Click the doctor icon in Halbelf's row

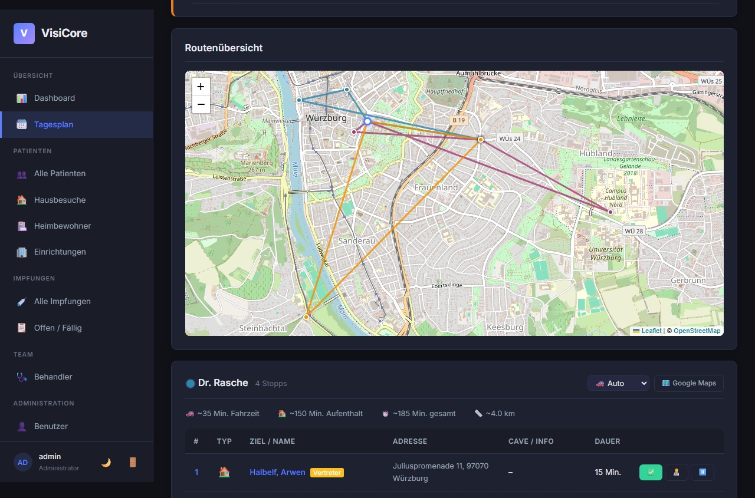676,472
